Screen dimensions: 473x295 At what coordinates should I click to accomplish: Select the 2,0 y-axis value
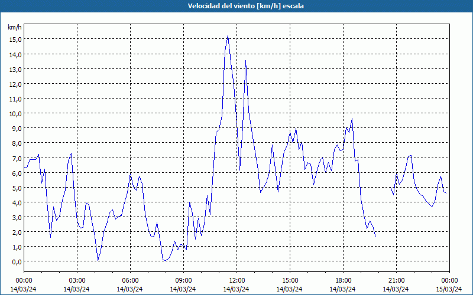[x=17, y=232]
